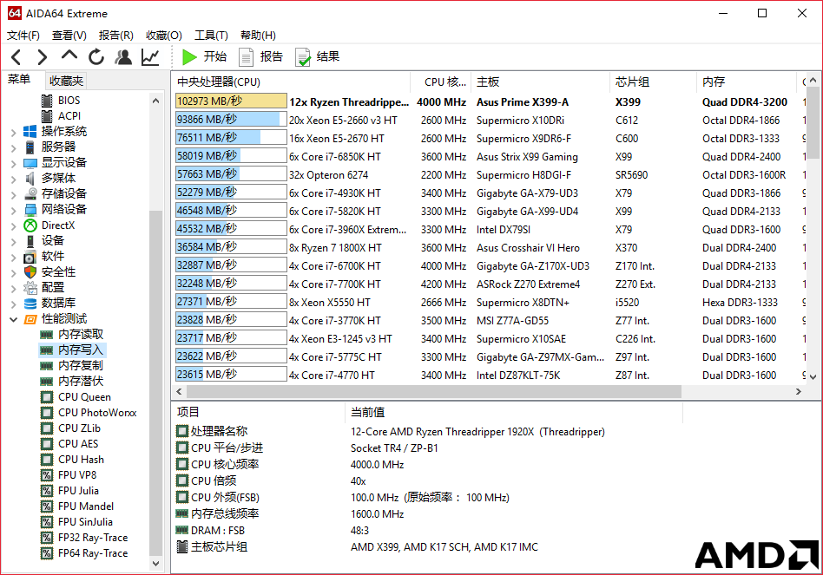
Task: Click the 报告 toolbar button
Action: pos(260,56)
